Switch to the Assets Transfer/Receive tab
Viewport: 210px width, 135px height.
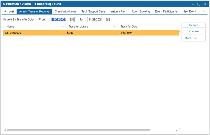click(x=34, y=11)
